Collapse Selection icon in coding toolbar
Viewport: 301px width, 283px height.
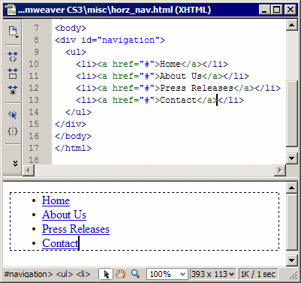13,74
